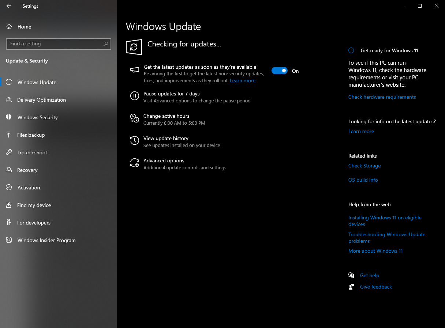Close the Settings window
This screenshot has width=445, height=328.
(437, 6)
